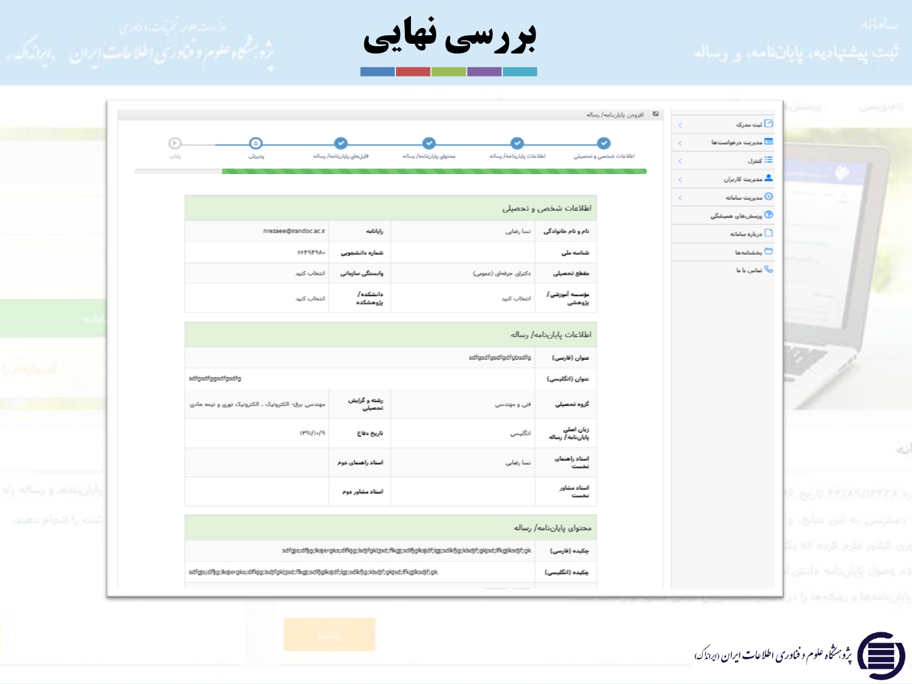Image resolution: width=912 pixels, height=684 pixels.
Task: Click the checked step circle for اطلاعات شخصی و تحصیلی
Action: tap(604, 143)
